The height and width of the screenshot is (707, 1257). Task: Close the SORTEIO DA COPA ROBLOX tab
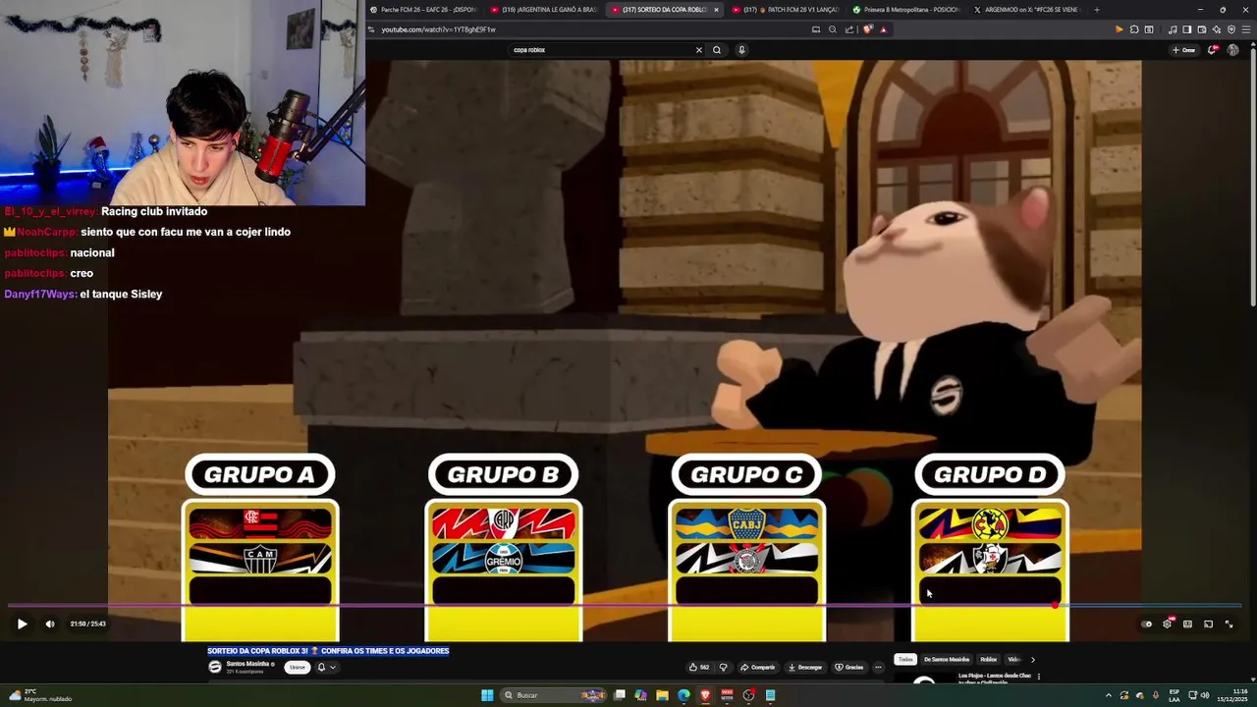pos(716,10)
